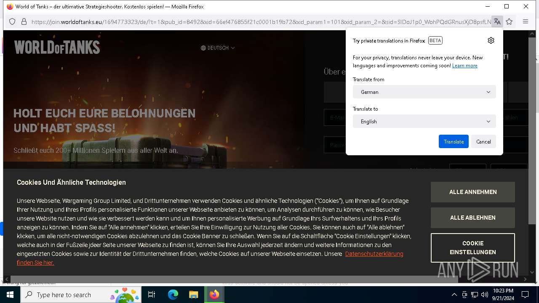Click the World of Tanks logo
Image resolution: width=539 pixels, height=303 pixels.
pyautogui.click(x=57, y=47)
